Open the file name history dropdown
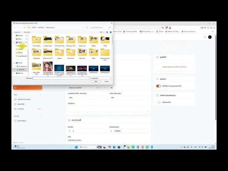 click(x=89, y=78)
